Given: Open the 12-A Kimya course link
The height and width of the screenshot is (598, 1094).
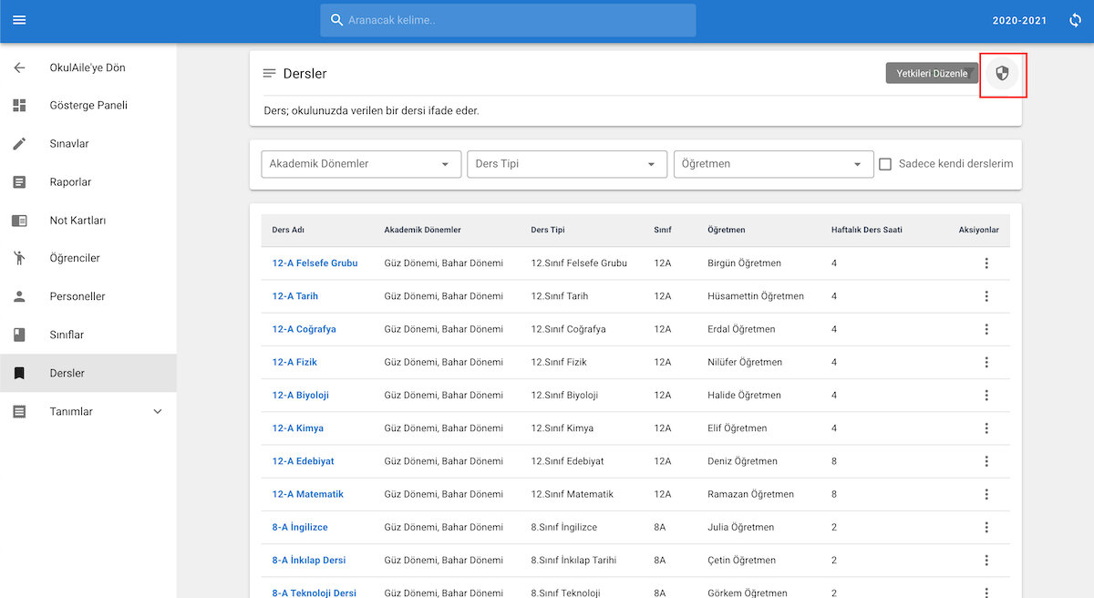Looking at the screenshot, I should coord(298,428).
